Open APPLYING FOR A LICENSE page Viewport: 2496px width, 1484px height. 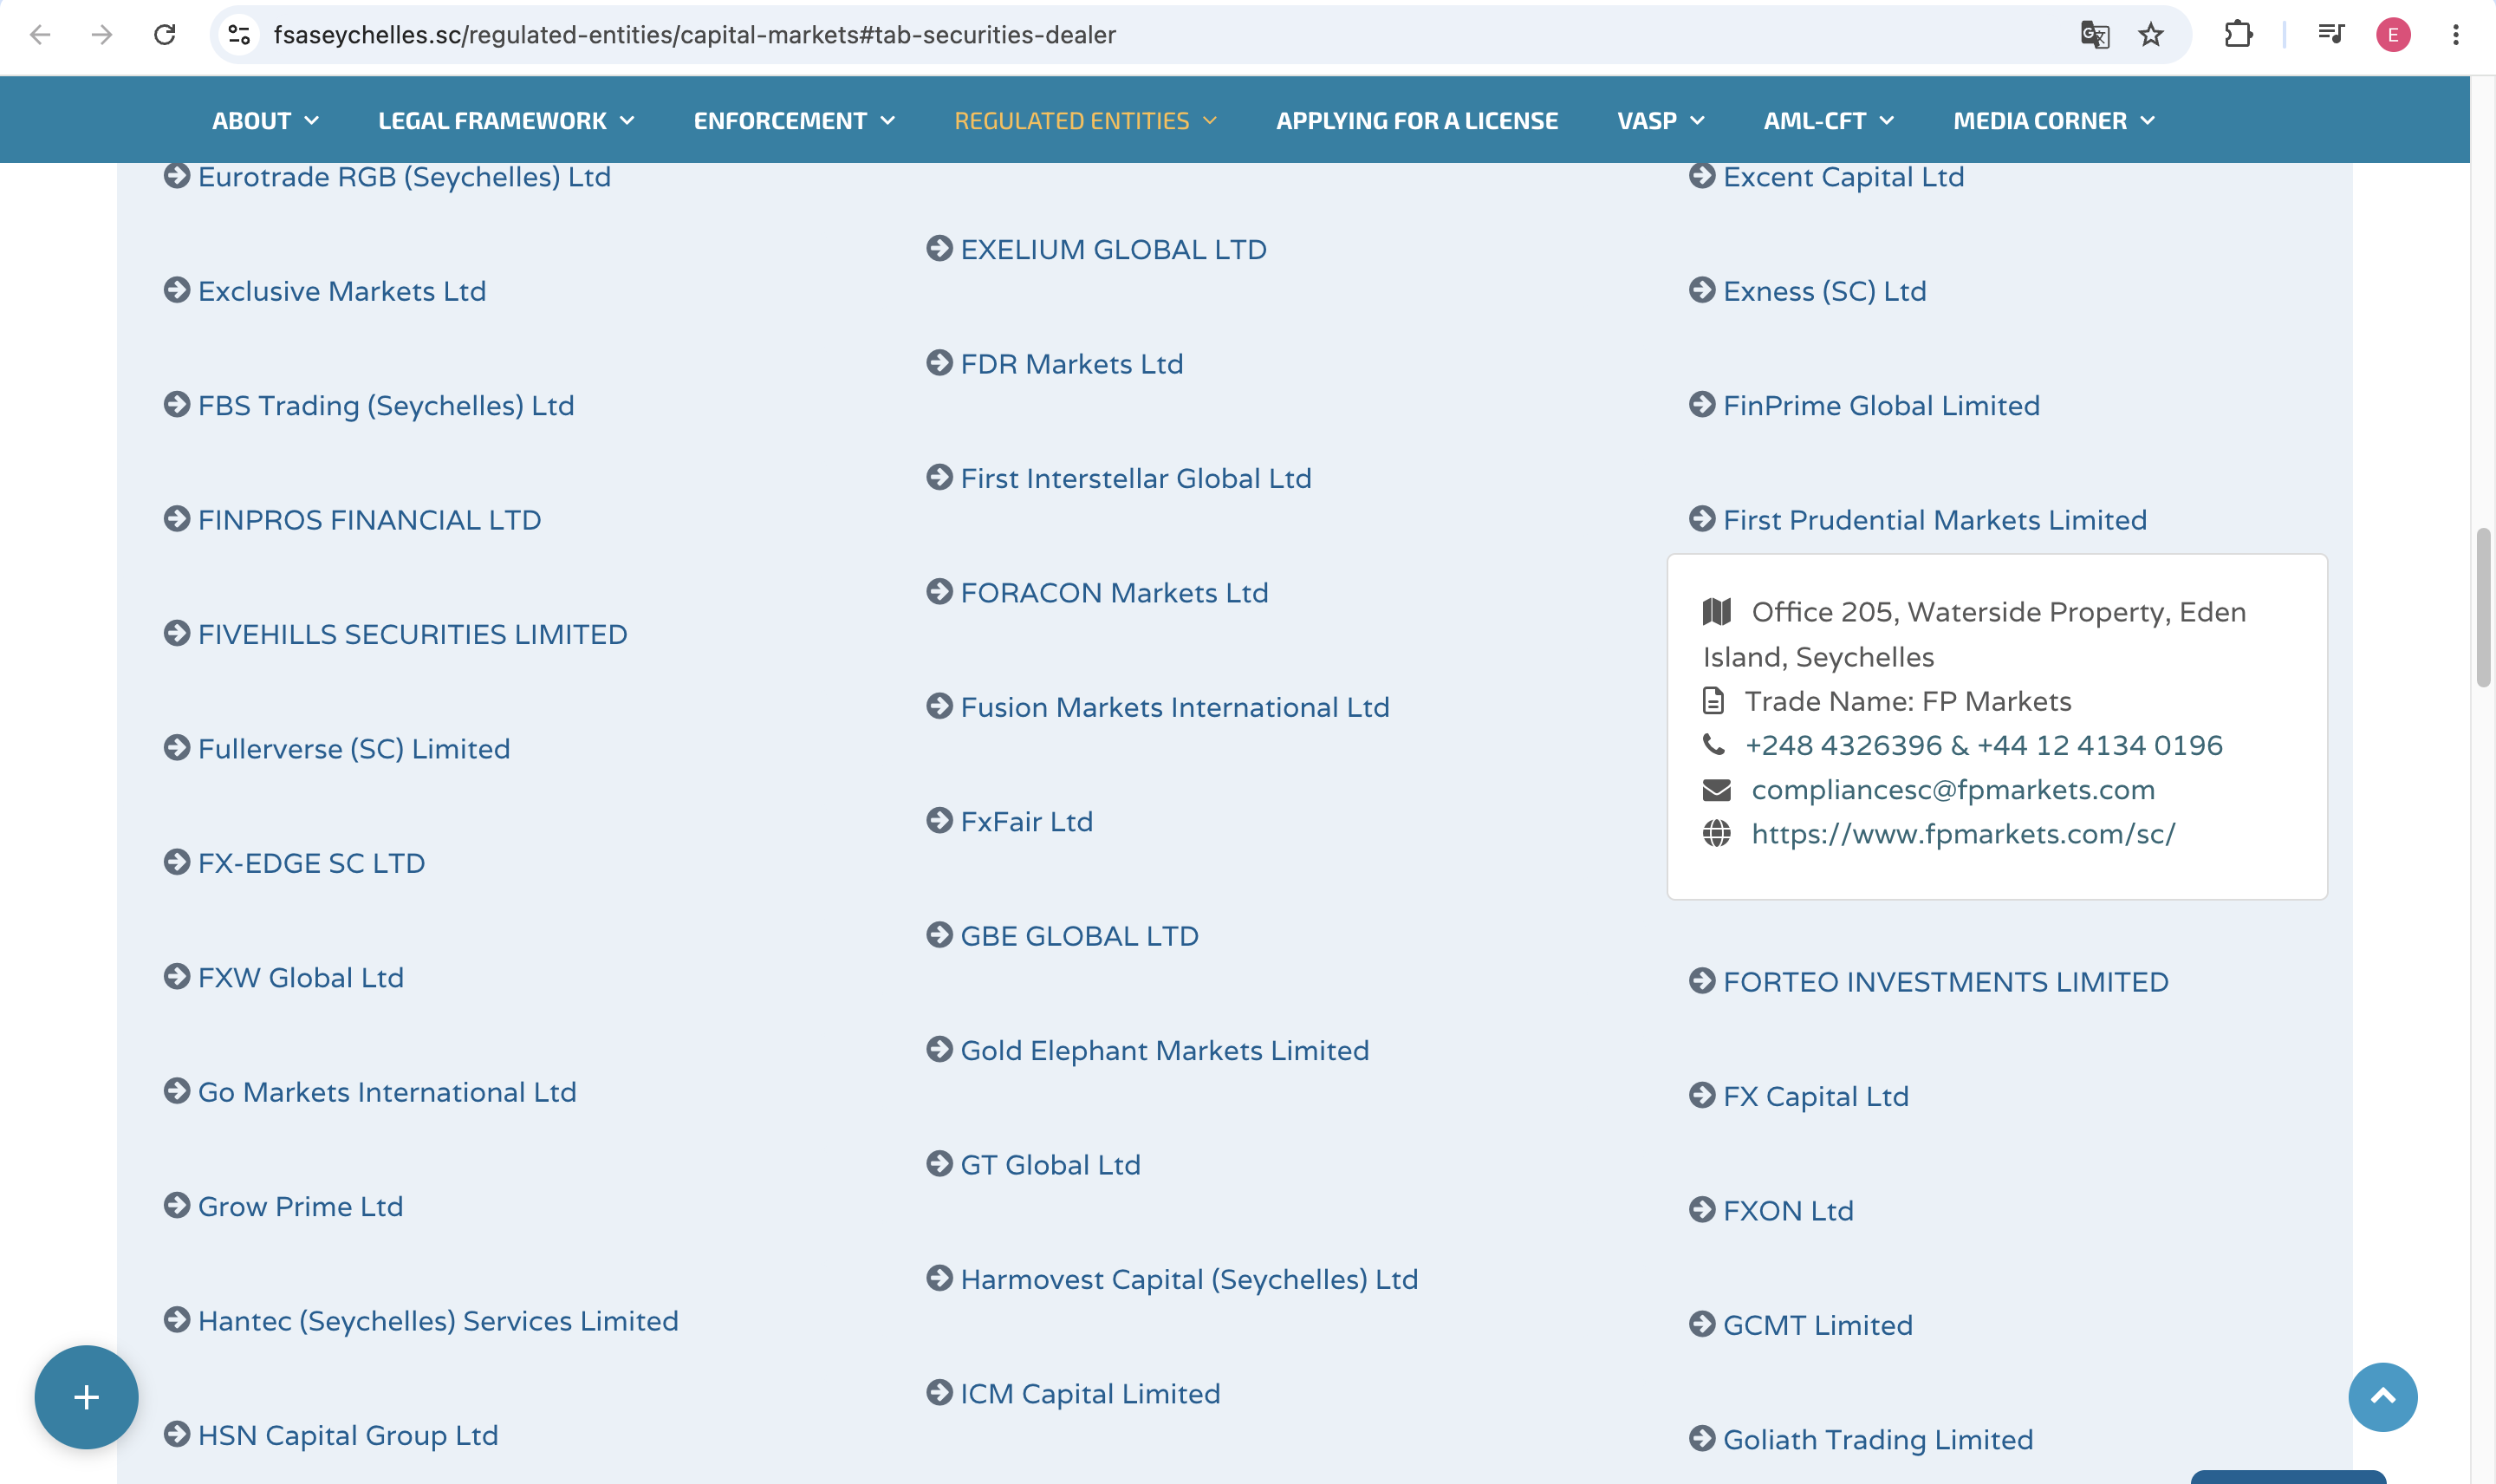point(1416,121)
